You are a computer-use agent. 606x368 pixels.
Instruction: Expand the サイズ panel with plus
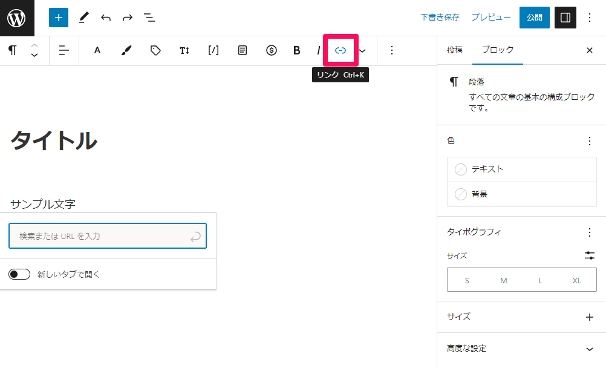(x=590, y=317)
